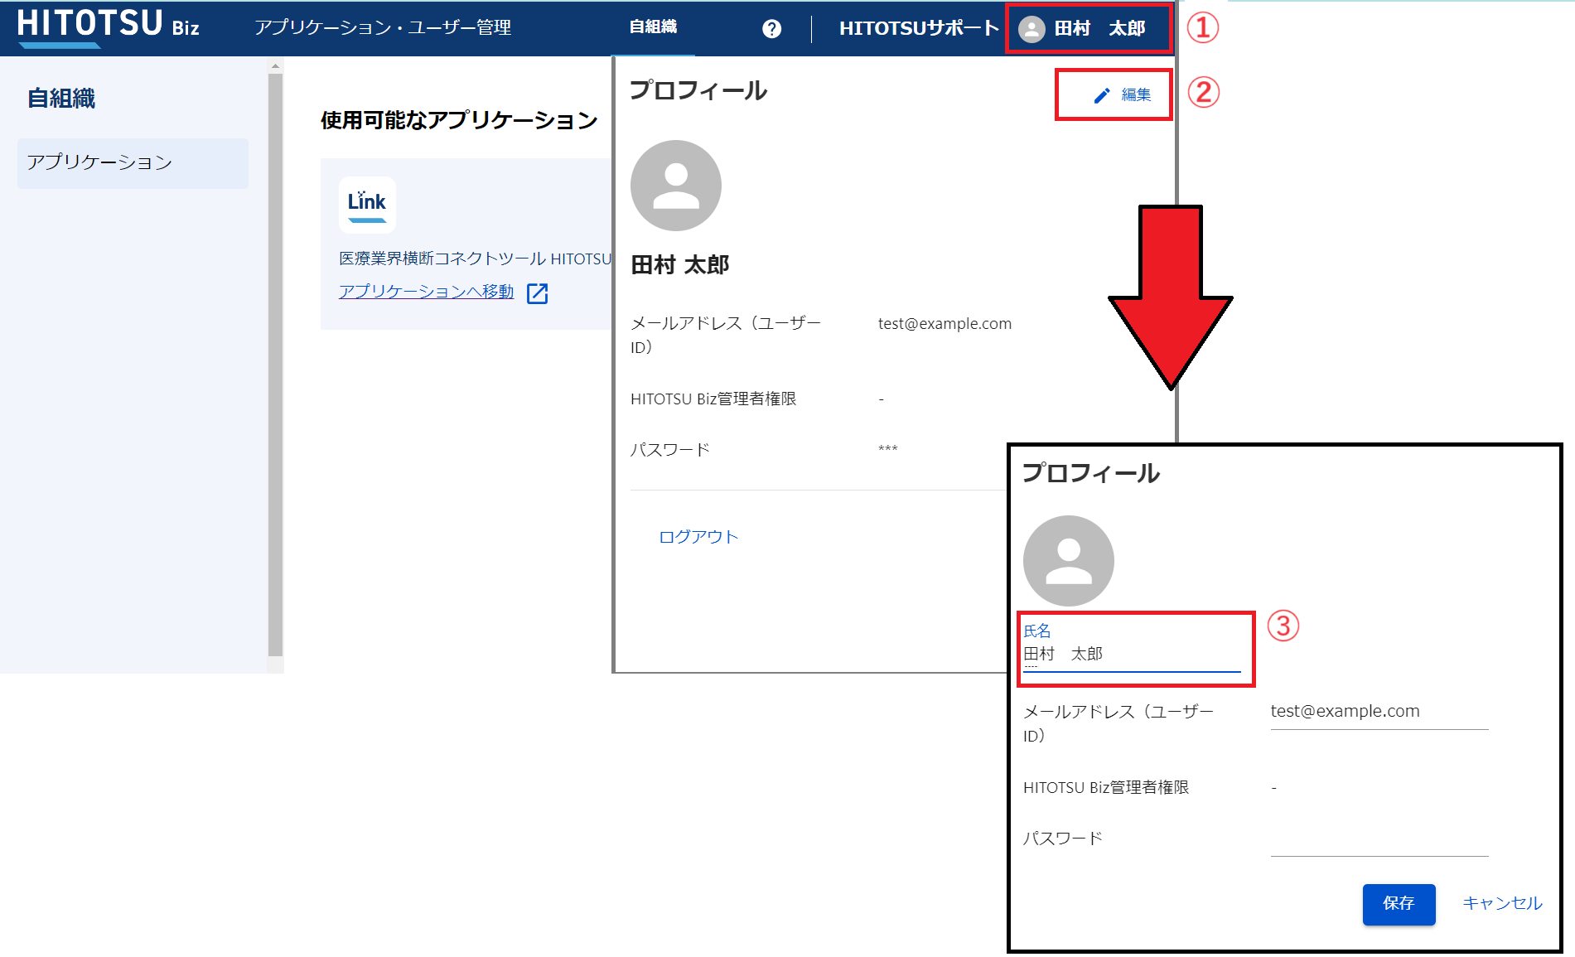
Task: Click the HITOTSU Biz logo
Action: [x=108, y=26]
